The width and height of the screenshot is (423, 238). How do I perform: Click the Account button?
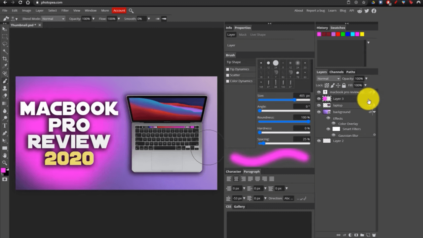119,11
